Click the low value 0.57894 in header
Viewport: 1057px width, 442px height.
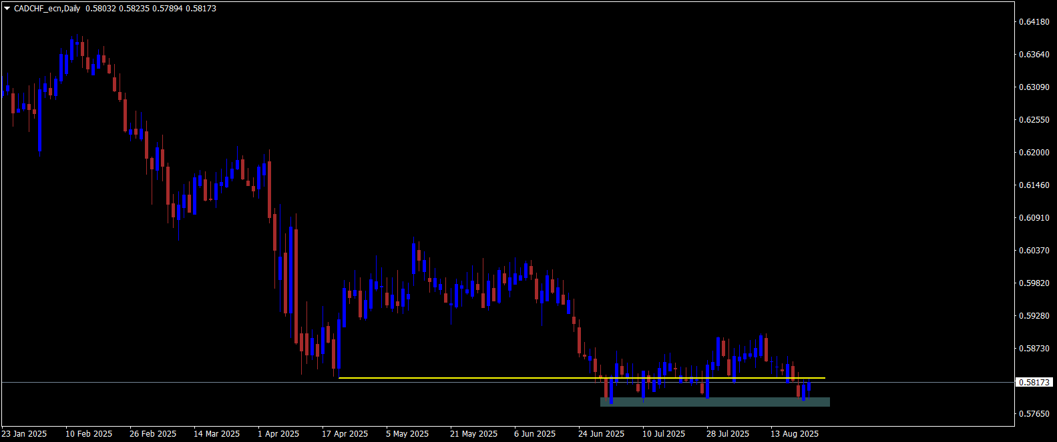168,9
